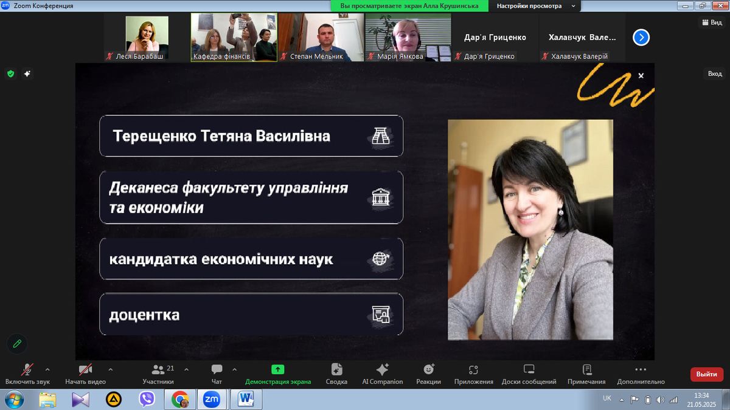The width and height of the screenshot is (730, 410).
Task: Click the Деканеса факультету управління та економіки card
Action: (x=251, y=197)
